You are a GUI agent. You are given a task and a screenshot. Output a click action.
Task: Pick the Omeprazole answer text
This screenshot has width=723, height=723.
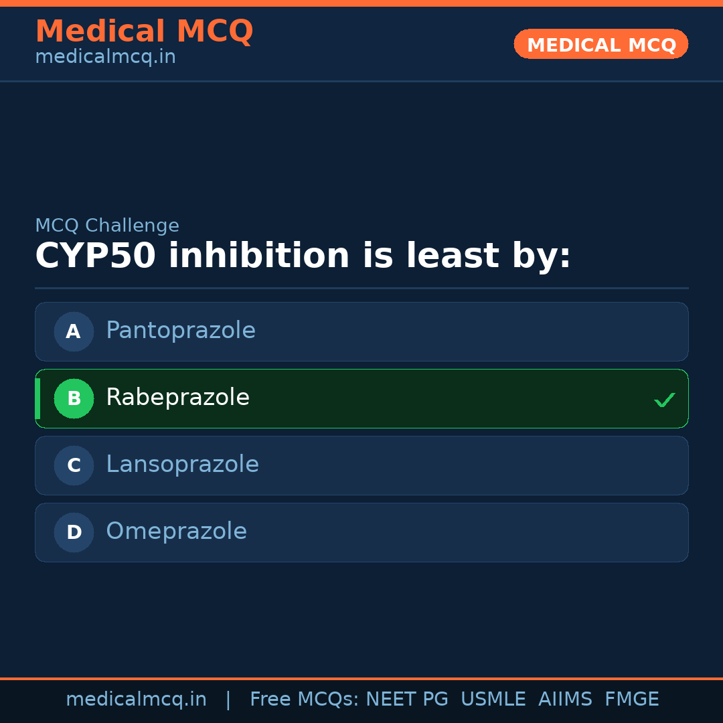[x=176, y=532]
